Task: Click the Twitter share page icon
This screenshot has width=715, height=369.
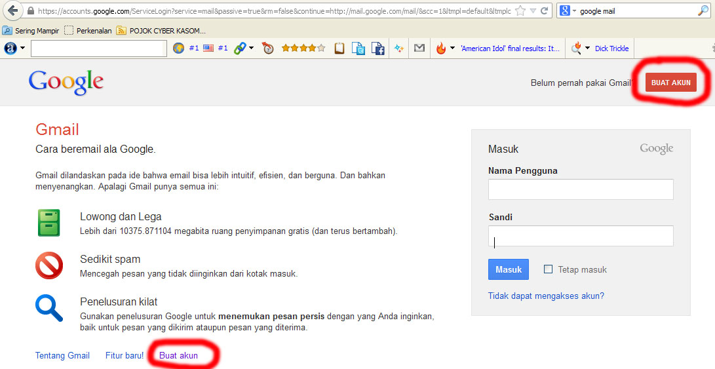Action: pos(358,48)
